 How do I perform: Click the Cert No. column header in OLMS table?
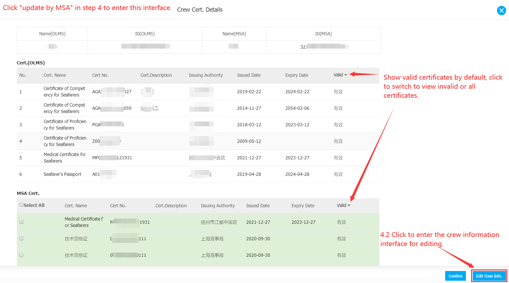[x=100, y=75]
